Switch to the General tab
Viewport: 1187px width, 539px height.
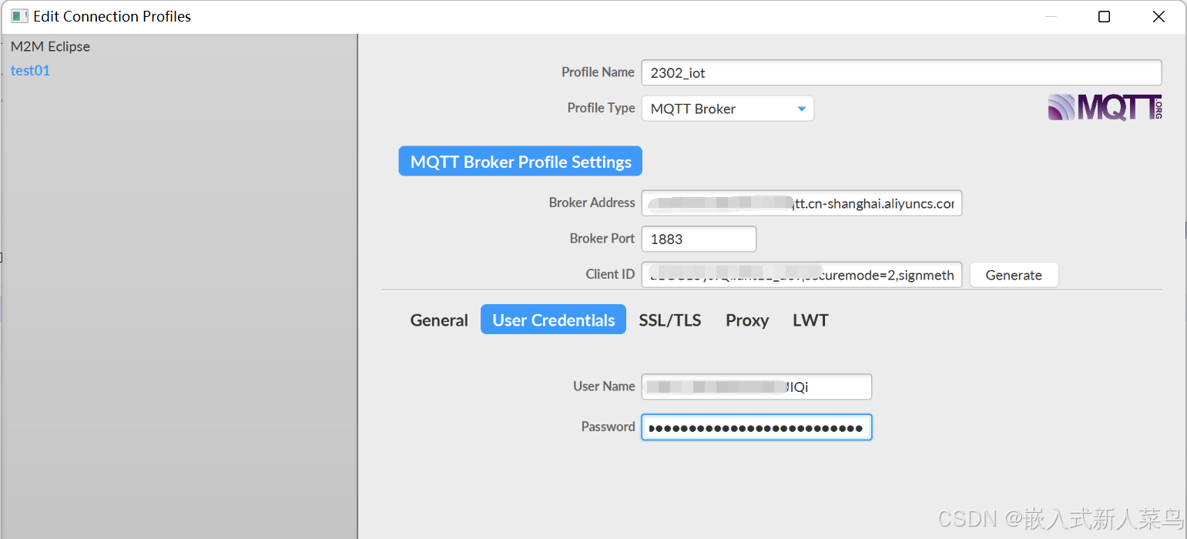pyautogui.click(x=439, y=320)
